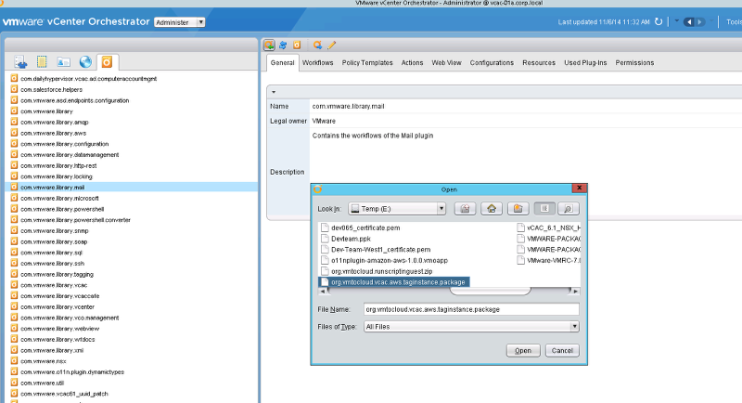This screenshot has height=403, width=742.
Task: Switch to the Configurations tab
Action: [x=492, y=62]
